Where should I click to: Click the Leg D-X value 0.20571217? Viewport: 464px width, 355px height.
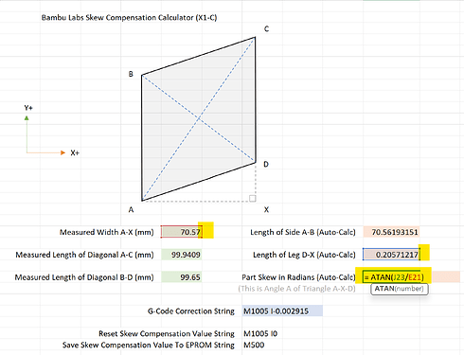pyautogui.click(x=391, y=255)
